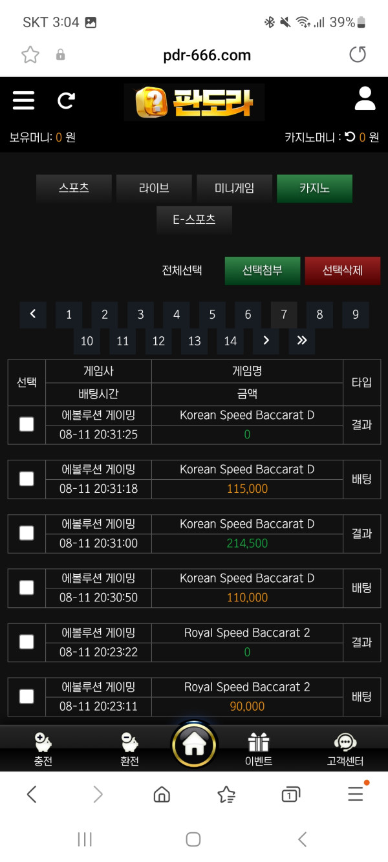The image size is (388, 862).
Task: Switch to the 미니게임 tab
Action: (234, 189)
